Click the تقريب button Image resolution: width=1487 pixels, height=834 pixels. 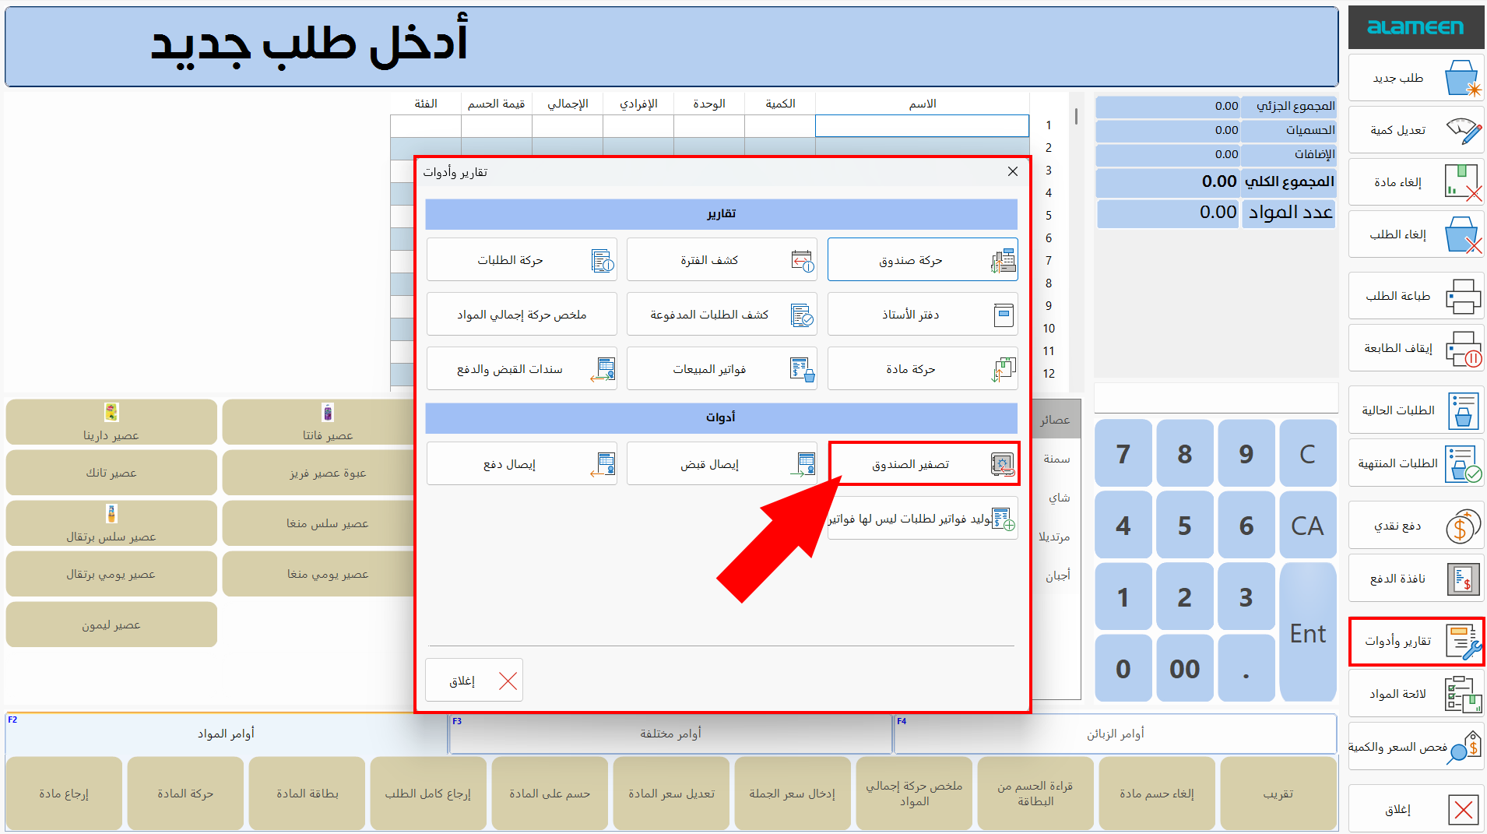(1278, 794)
